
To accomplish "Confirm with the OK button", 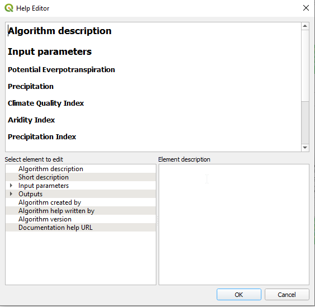I will pyautogui.click(x=239, y=295).
